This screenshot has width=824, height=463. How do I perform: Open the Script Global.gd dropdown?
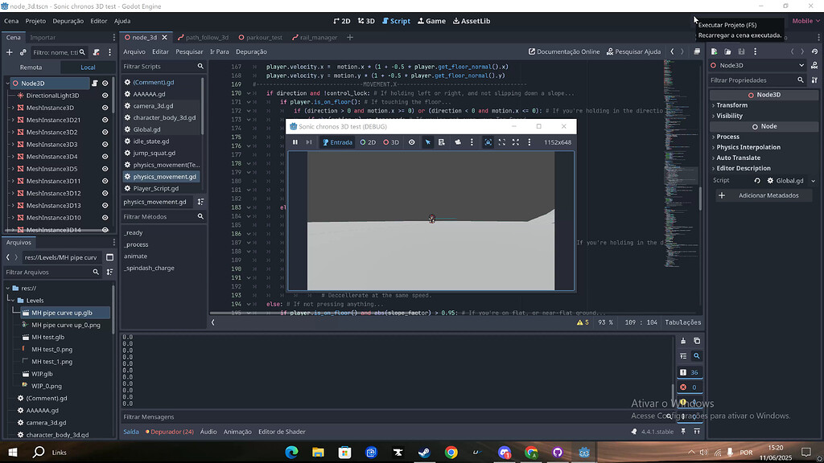pyautogui.click(x=813, y=181)
